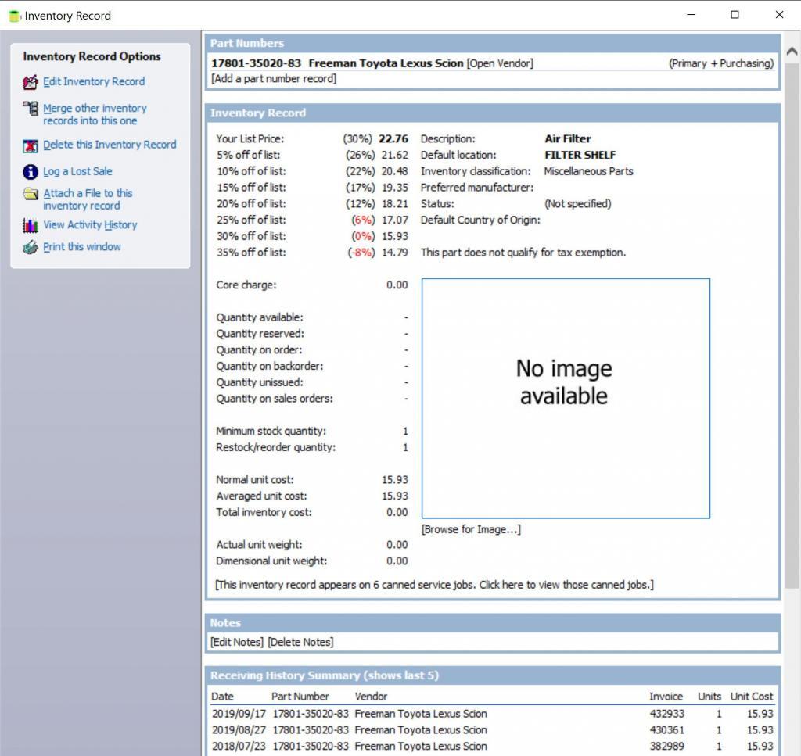The image size is (801, 756).
Task: Click the 2019/08/27 receiving history date
Action: pyautogui.click(x=239, y=730)
